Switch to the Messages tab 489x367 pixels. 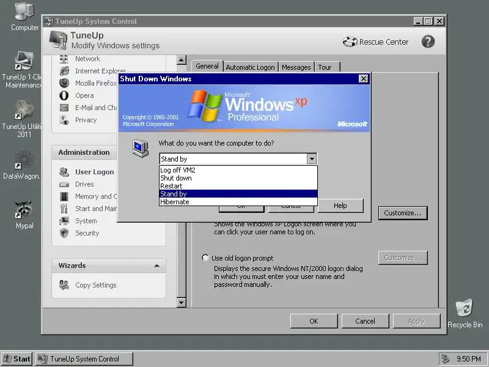[x=296, y=67]
